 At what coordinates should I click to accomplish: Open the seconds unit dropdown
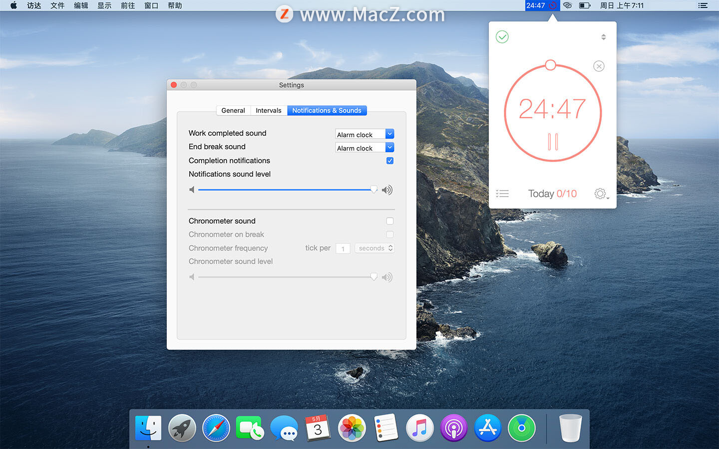374,248
